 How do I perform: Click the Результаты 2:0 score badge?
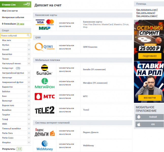(19, 149)
